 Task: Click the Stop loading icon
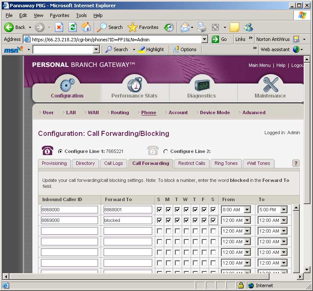point(59,27)
